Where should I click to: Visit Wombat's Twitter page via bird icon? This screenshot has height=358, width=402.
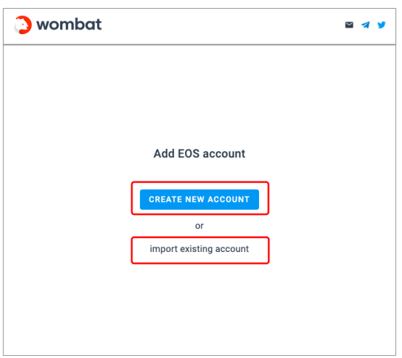(382, 25)
